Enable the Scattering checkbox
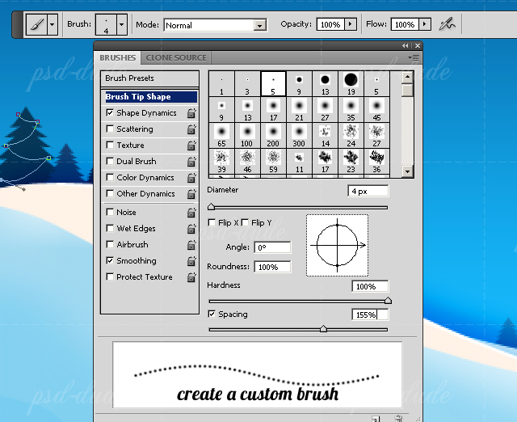The height and width of the screenshot is (422, 517). click(x=110, y=129)
